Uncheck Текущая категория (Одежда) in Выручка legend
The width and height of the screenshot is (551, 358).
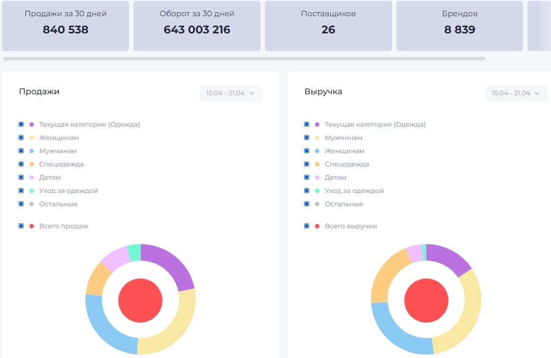[x=307, y=124]
